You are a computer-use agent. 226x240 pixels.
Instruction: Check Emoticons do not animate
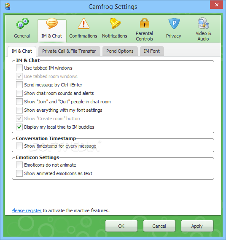point(19,165)
